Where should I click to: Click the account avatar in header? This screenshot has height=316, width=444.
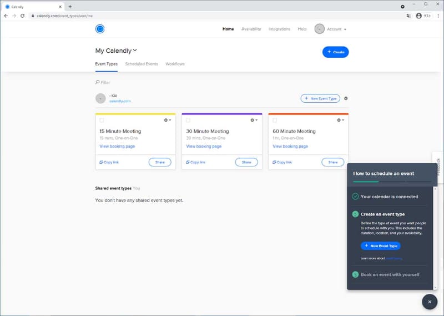pyautogui.click(x=320, y=29)
